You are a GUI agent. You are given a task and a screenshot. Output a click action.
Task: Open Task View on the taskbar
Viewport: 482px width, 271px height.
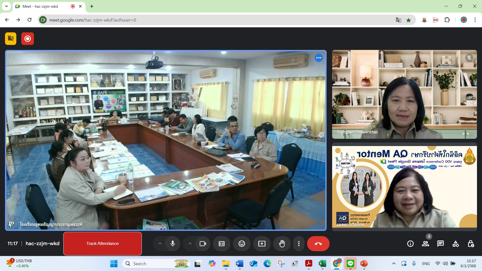coord(198,263)
